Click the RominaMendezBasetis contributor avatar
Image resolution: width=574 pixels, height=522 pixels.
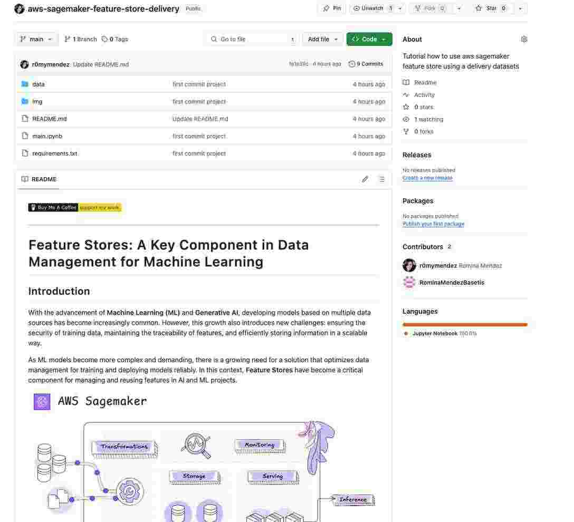point(409,282)
